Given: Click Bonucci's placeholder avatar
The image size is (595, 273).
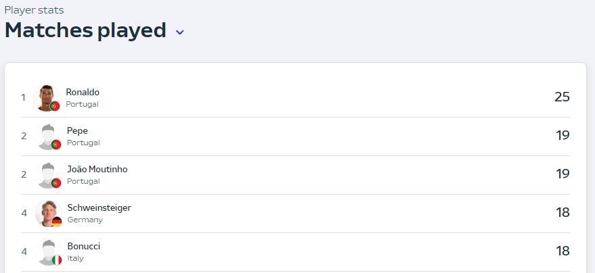Looking at the screenshot, I should pos(49,252).
